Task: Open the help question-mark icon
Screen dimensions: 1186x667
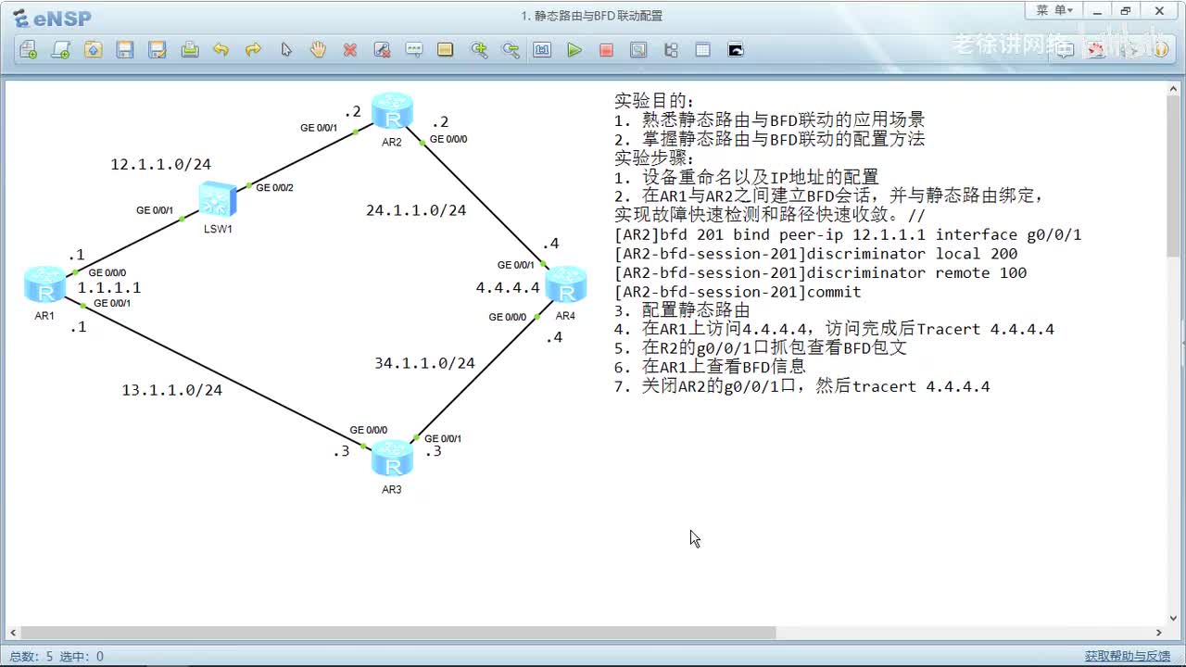Action: [1160, 50]
